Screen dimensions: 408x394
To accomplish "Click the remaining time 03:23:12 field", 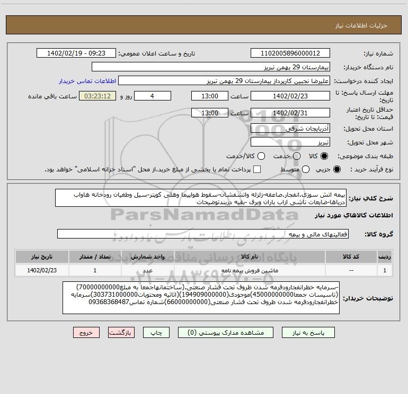I will (x=97, y=96).
